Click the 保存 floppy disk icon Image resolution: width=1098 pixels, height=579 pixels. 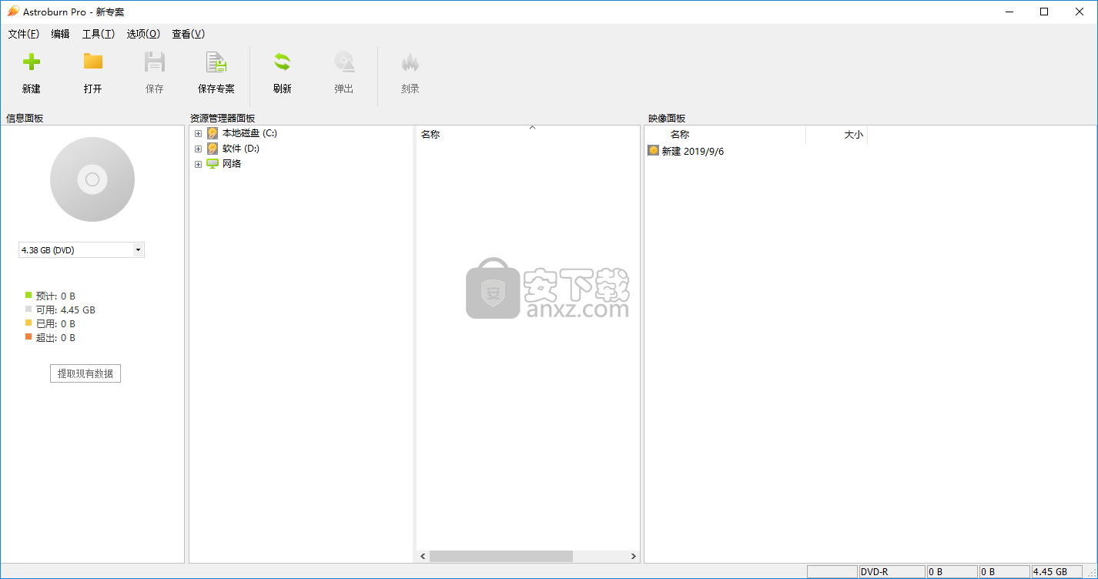point(155,62)
